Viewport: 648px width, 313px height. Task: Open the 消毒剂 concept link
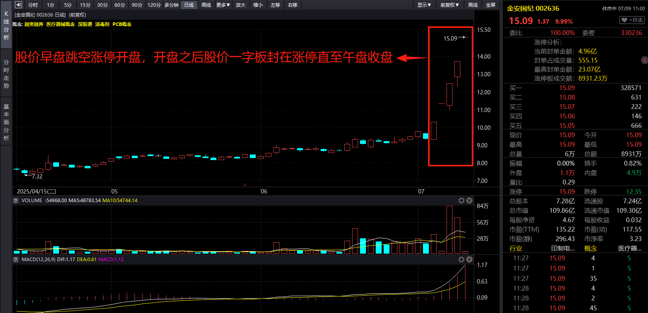[102, 24]
